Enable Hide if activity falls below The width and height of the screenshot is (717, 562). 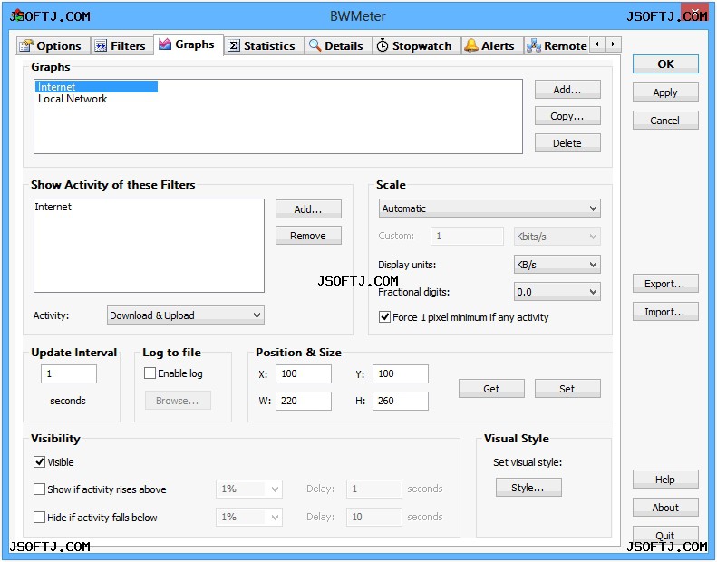point(39,518)
